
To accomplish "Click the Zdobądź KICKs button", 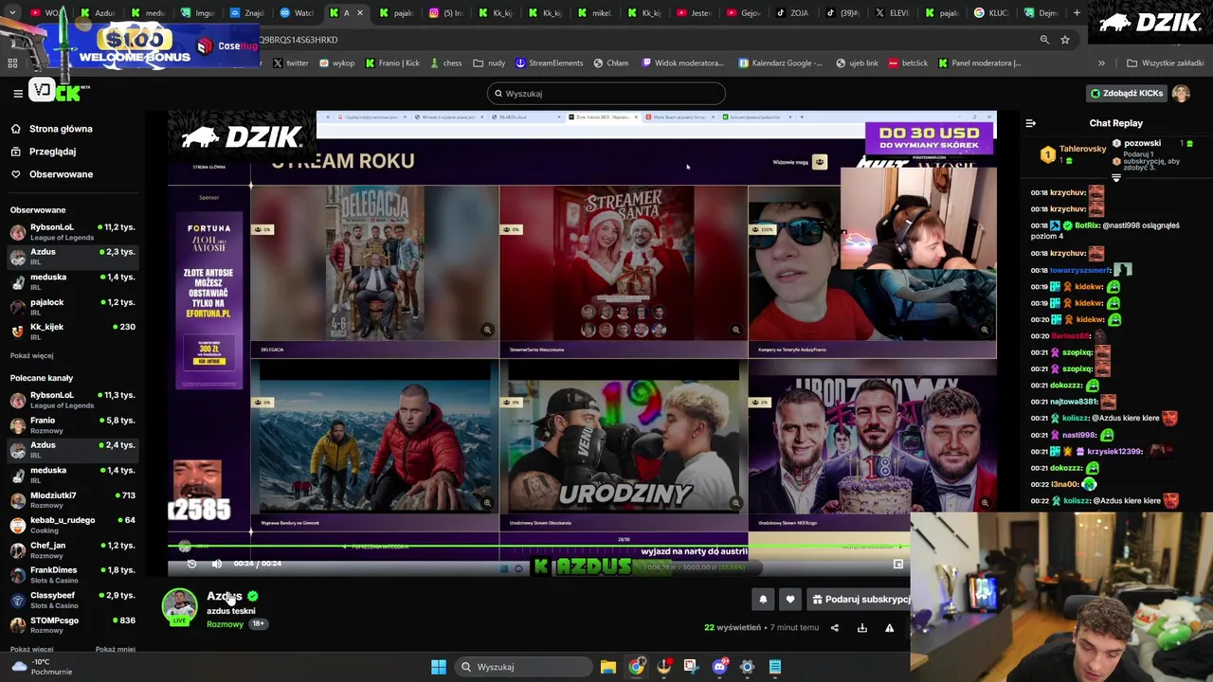I will (1127, 94).
